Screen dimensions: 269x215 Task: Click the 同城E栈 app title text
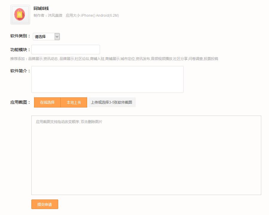pos(41,8)
